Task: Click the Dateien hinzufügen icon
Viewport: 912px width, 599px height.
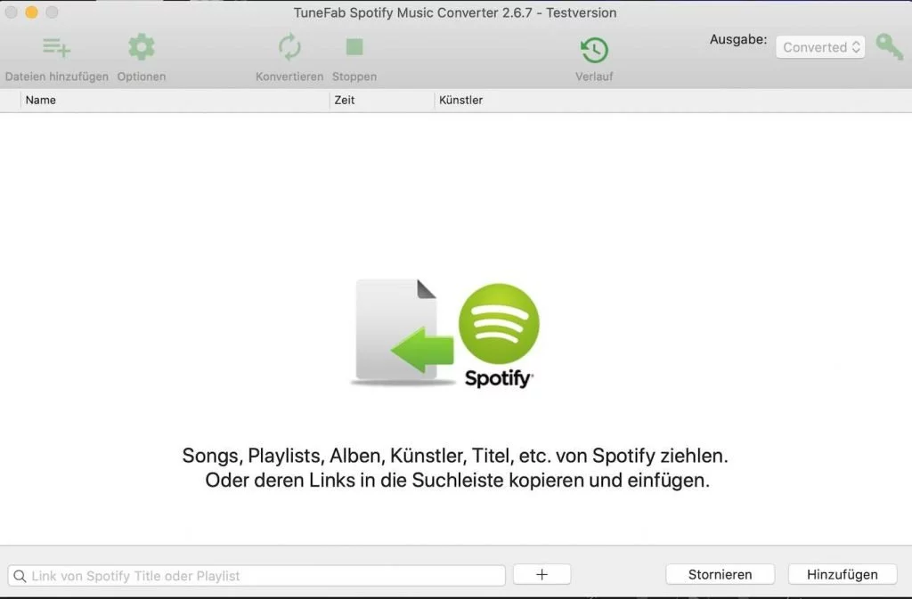Action: point(56,48)
